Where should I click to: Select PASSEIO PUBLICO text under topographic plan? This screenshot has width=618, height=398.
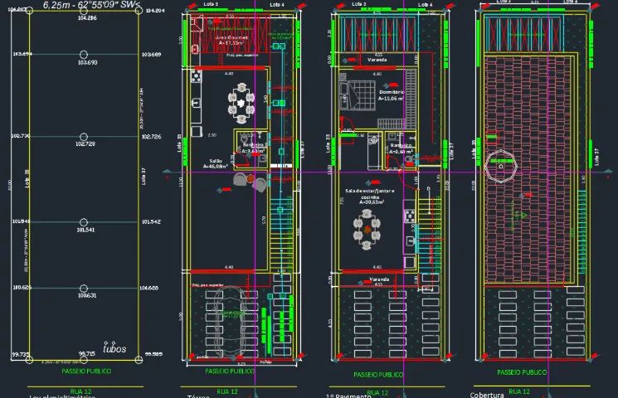coord(86,371)
